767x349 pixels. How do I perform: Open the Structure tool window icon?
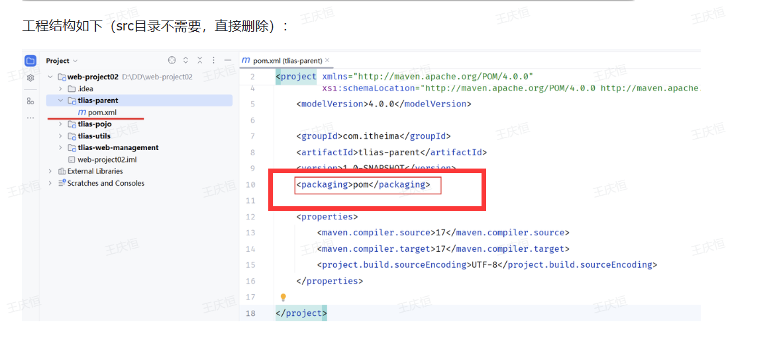point(30,100)
